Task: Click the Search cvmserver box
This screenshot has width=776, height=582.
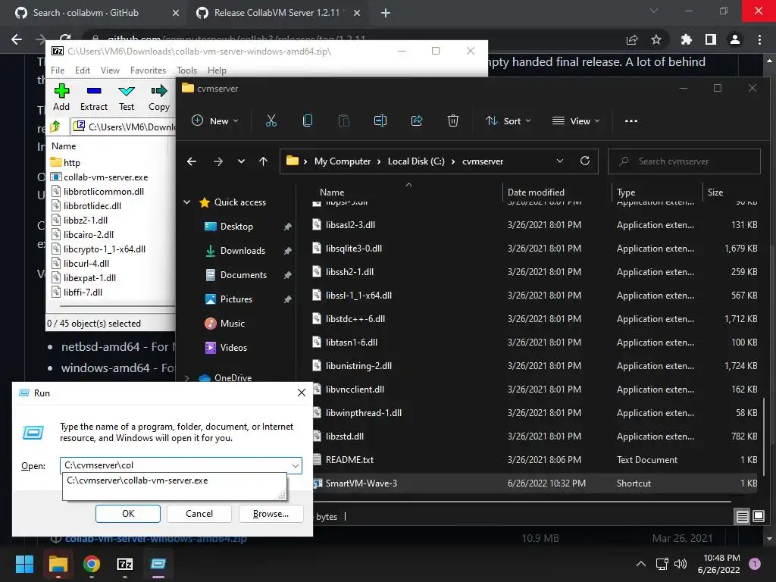Action: (x=684, y=161)
